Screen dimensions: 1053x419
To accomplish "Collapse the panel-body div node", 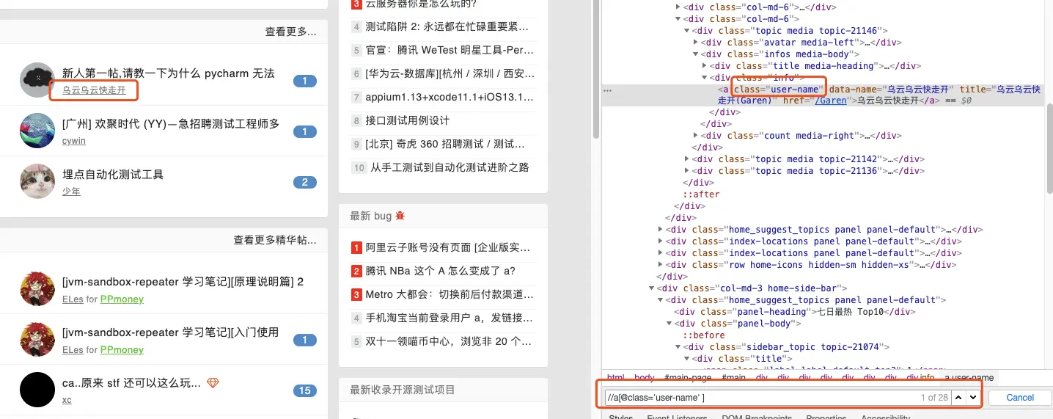I will (x=669, y=323).
